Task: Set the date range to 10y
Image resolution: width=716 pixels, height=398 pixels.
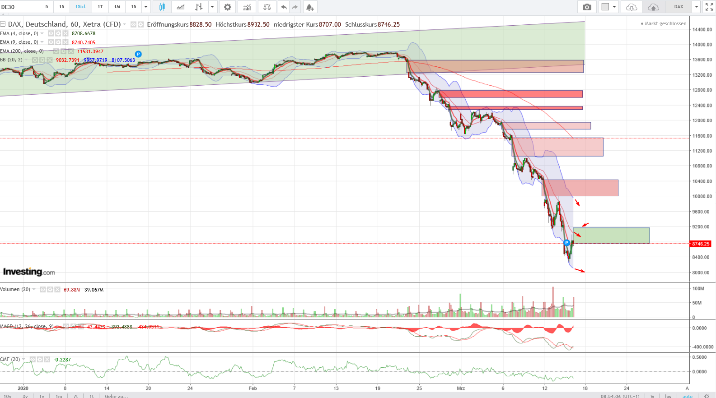Action: (8, 396)
